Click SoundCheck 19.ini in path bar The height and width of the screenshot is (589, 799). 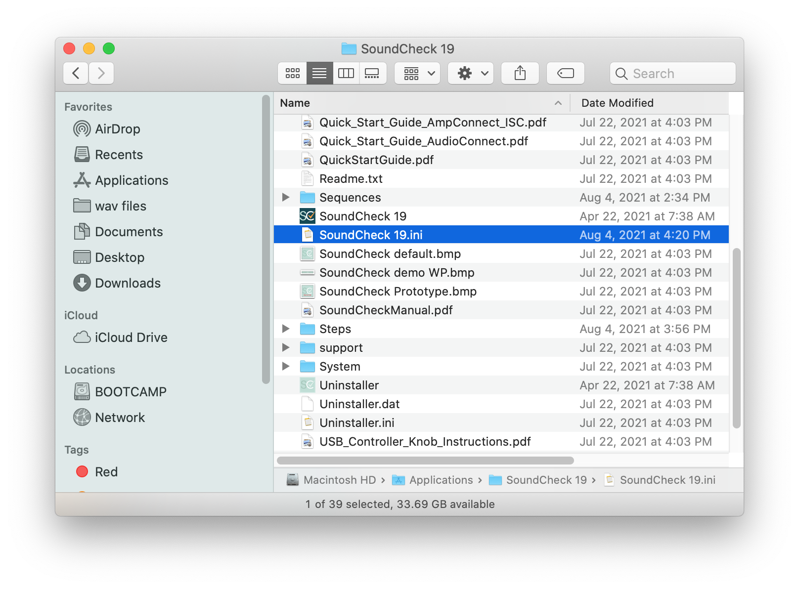click(660, 480)
